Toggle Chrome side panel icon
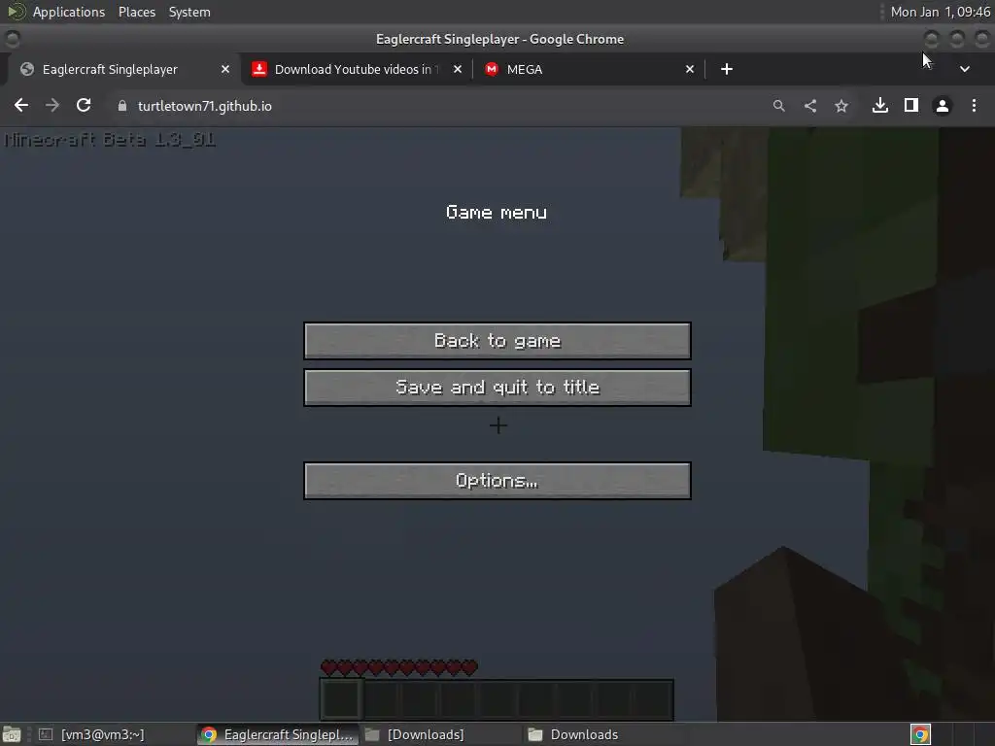The width and height of the screenshot is (995, 746). (911, 105)
